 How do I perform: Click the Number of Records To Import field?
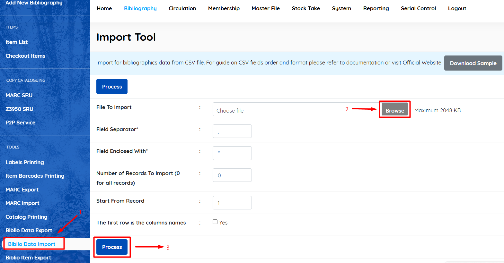tap(232, 175)
